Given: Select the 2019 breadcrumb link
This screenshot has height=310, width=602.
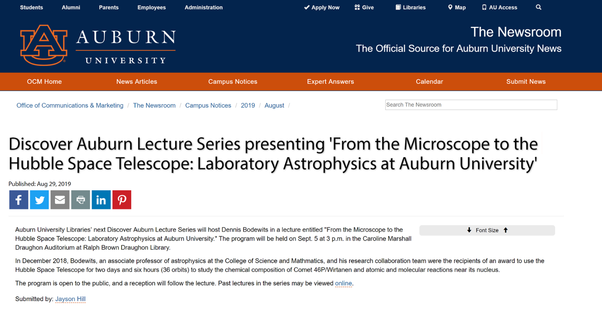Looking at the screenshot, I should coord(248,106).
